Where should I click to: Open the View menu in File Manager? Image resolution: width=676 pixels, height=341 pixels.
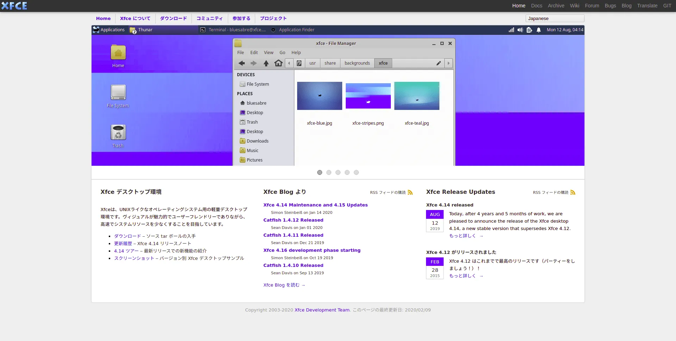(x=269, y=53)
